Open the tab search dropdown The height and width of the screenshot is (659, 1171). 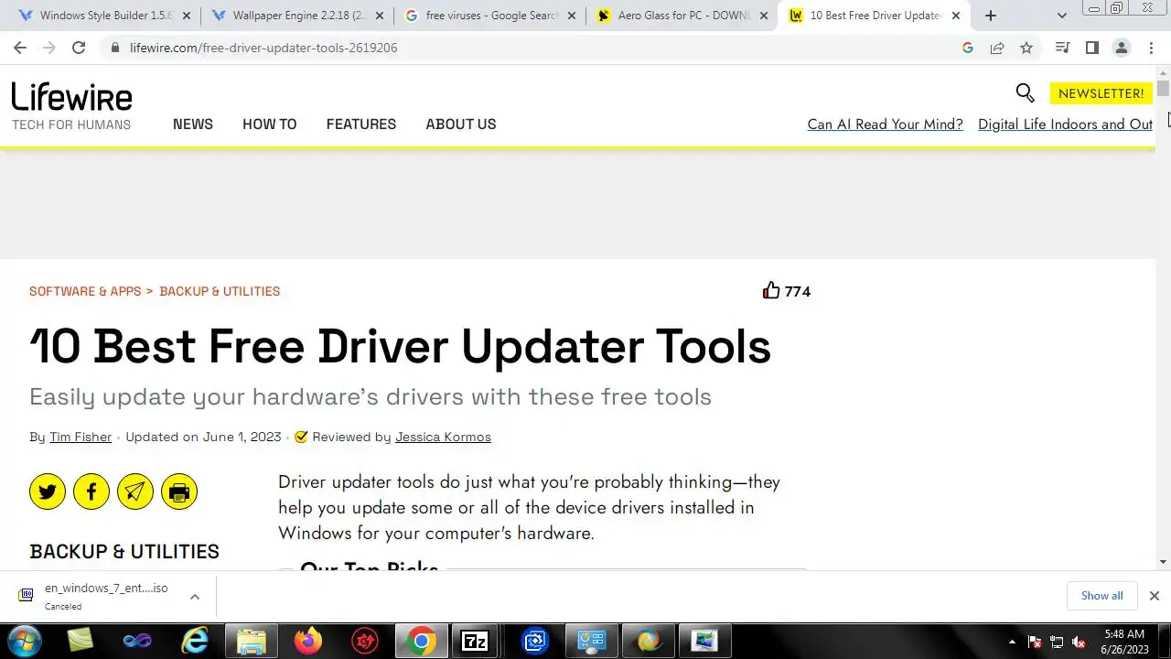1062,16
